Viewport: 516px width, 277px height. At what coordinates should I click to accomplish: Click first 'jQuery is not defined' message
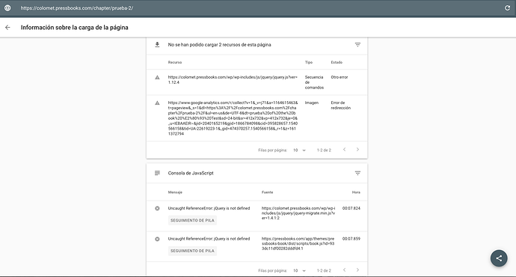[209, 208]
